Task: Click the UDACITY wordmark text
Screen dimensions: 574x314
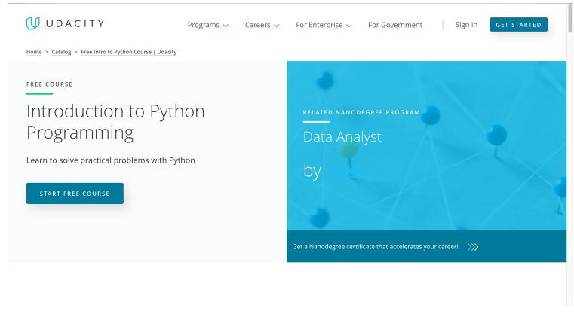Action: (x=75, y=23)
